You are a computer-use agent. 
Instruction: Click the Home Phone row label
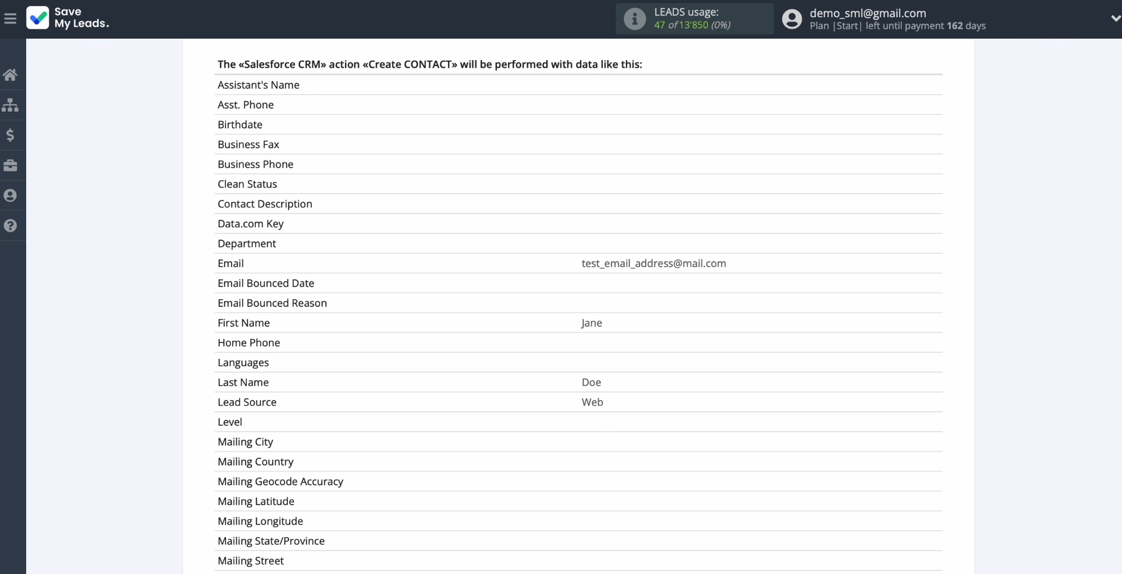249,343
